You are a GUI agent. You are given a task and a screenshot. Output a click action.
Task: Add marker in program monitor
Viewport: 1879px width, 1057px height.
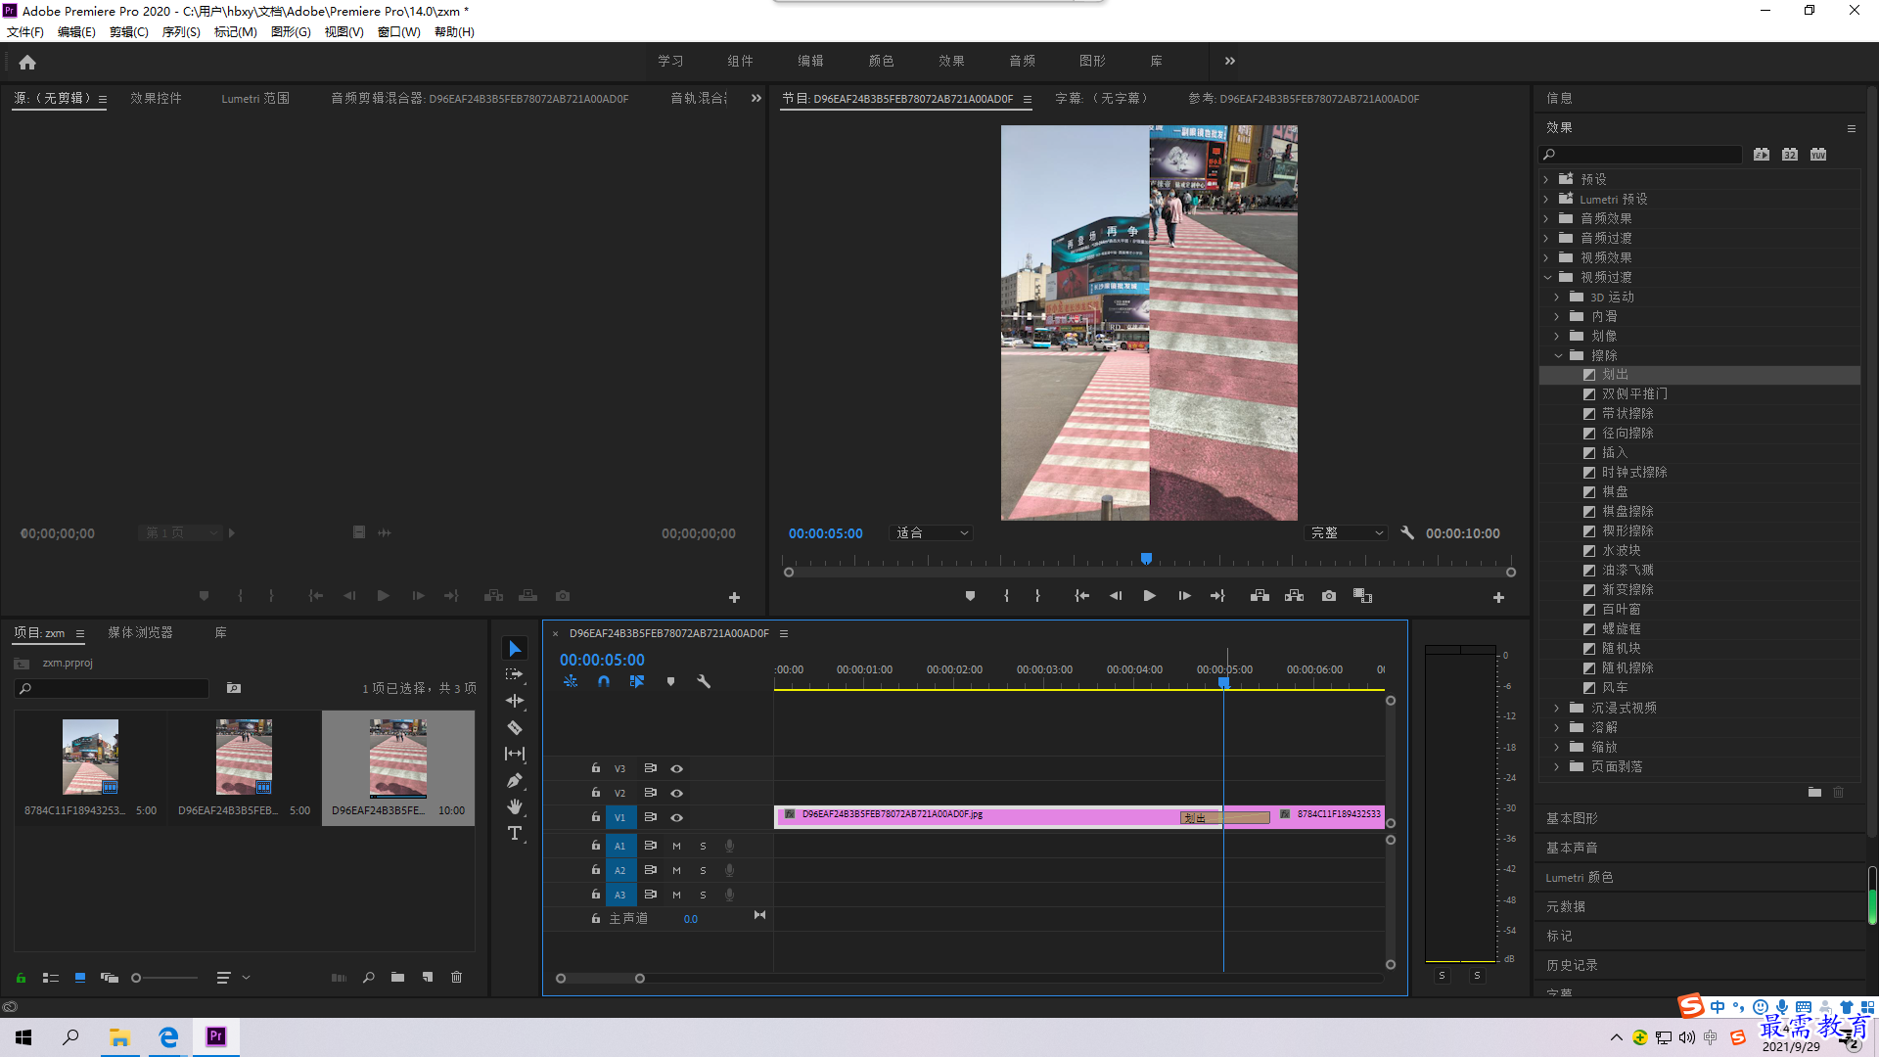point(970,596)
